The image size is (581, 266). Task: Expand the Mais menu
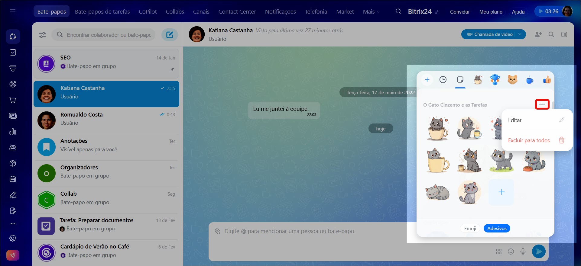(371, 11)
